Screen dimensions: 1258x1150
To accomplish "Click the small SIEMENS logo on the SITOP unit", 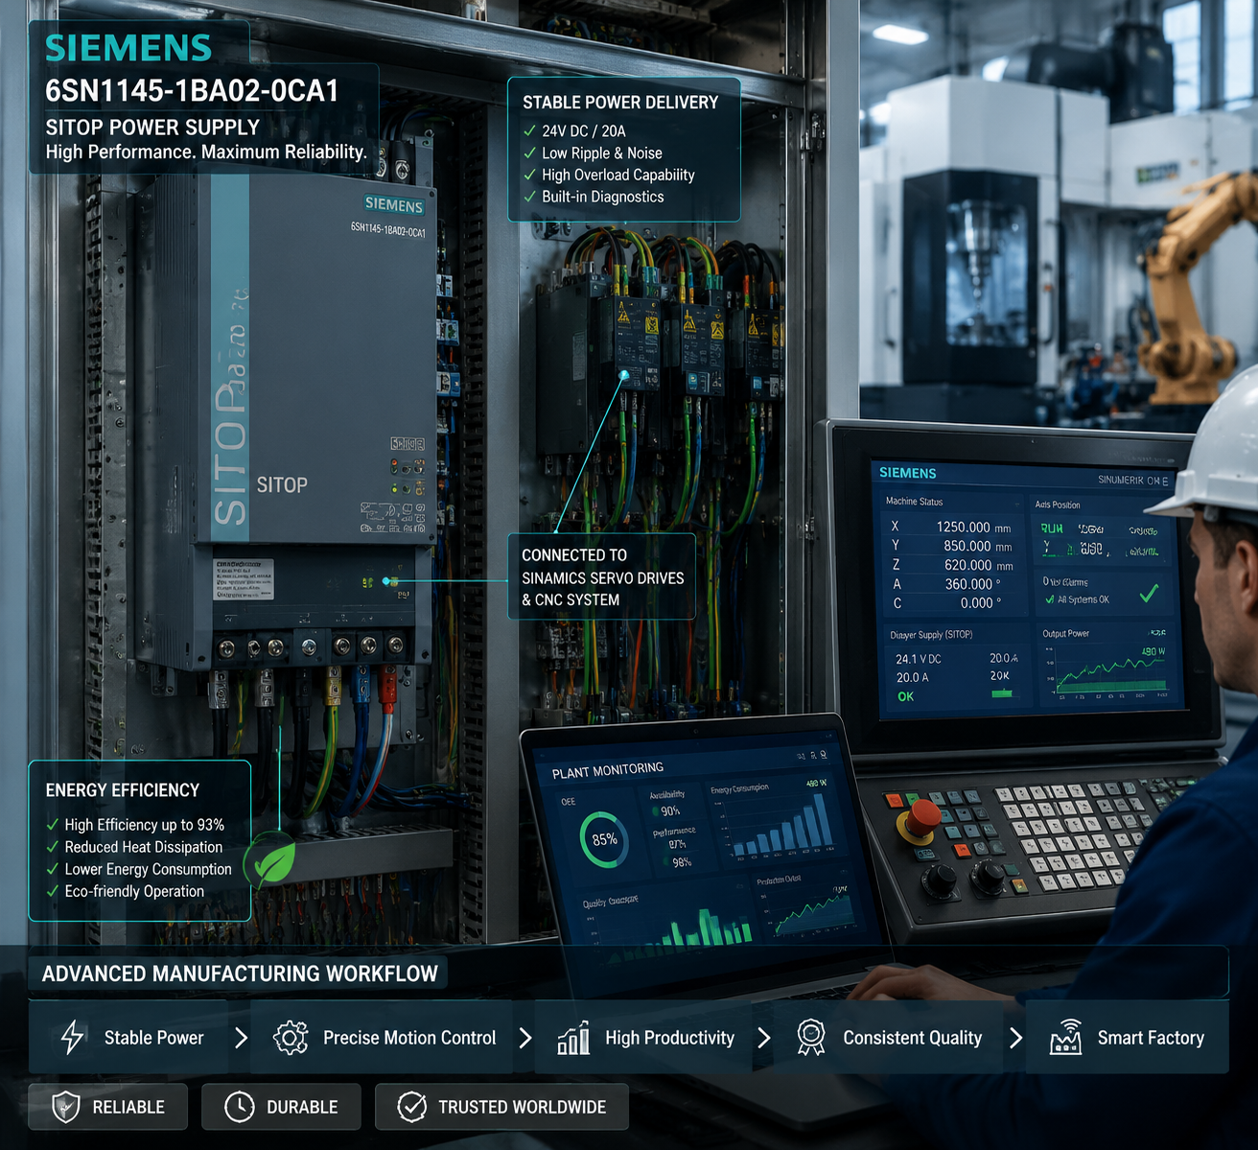I will pyautogui.click(x=394, y=205).
